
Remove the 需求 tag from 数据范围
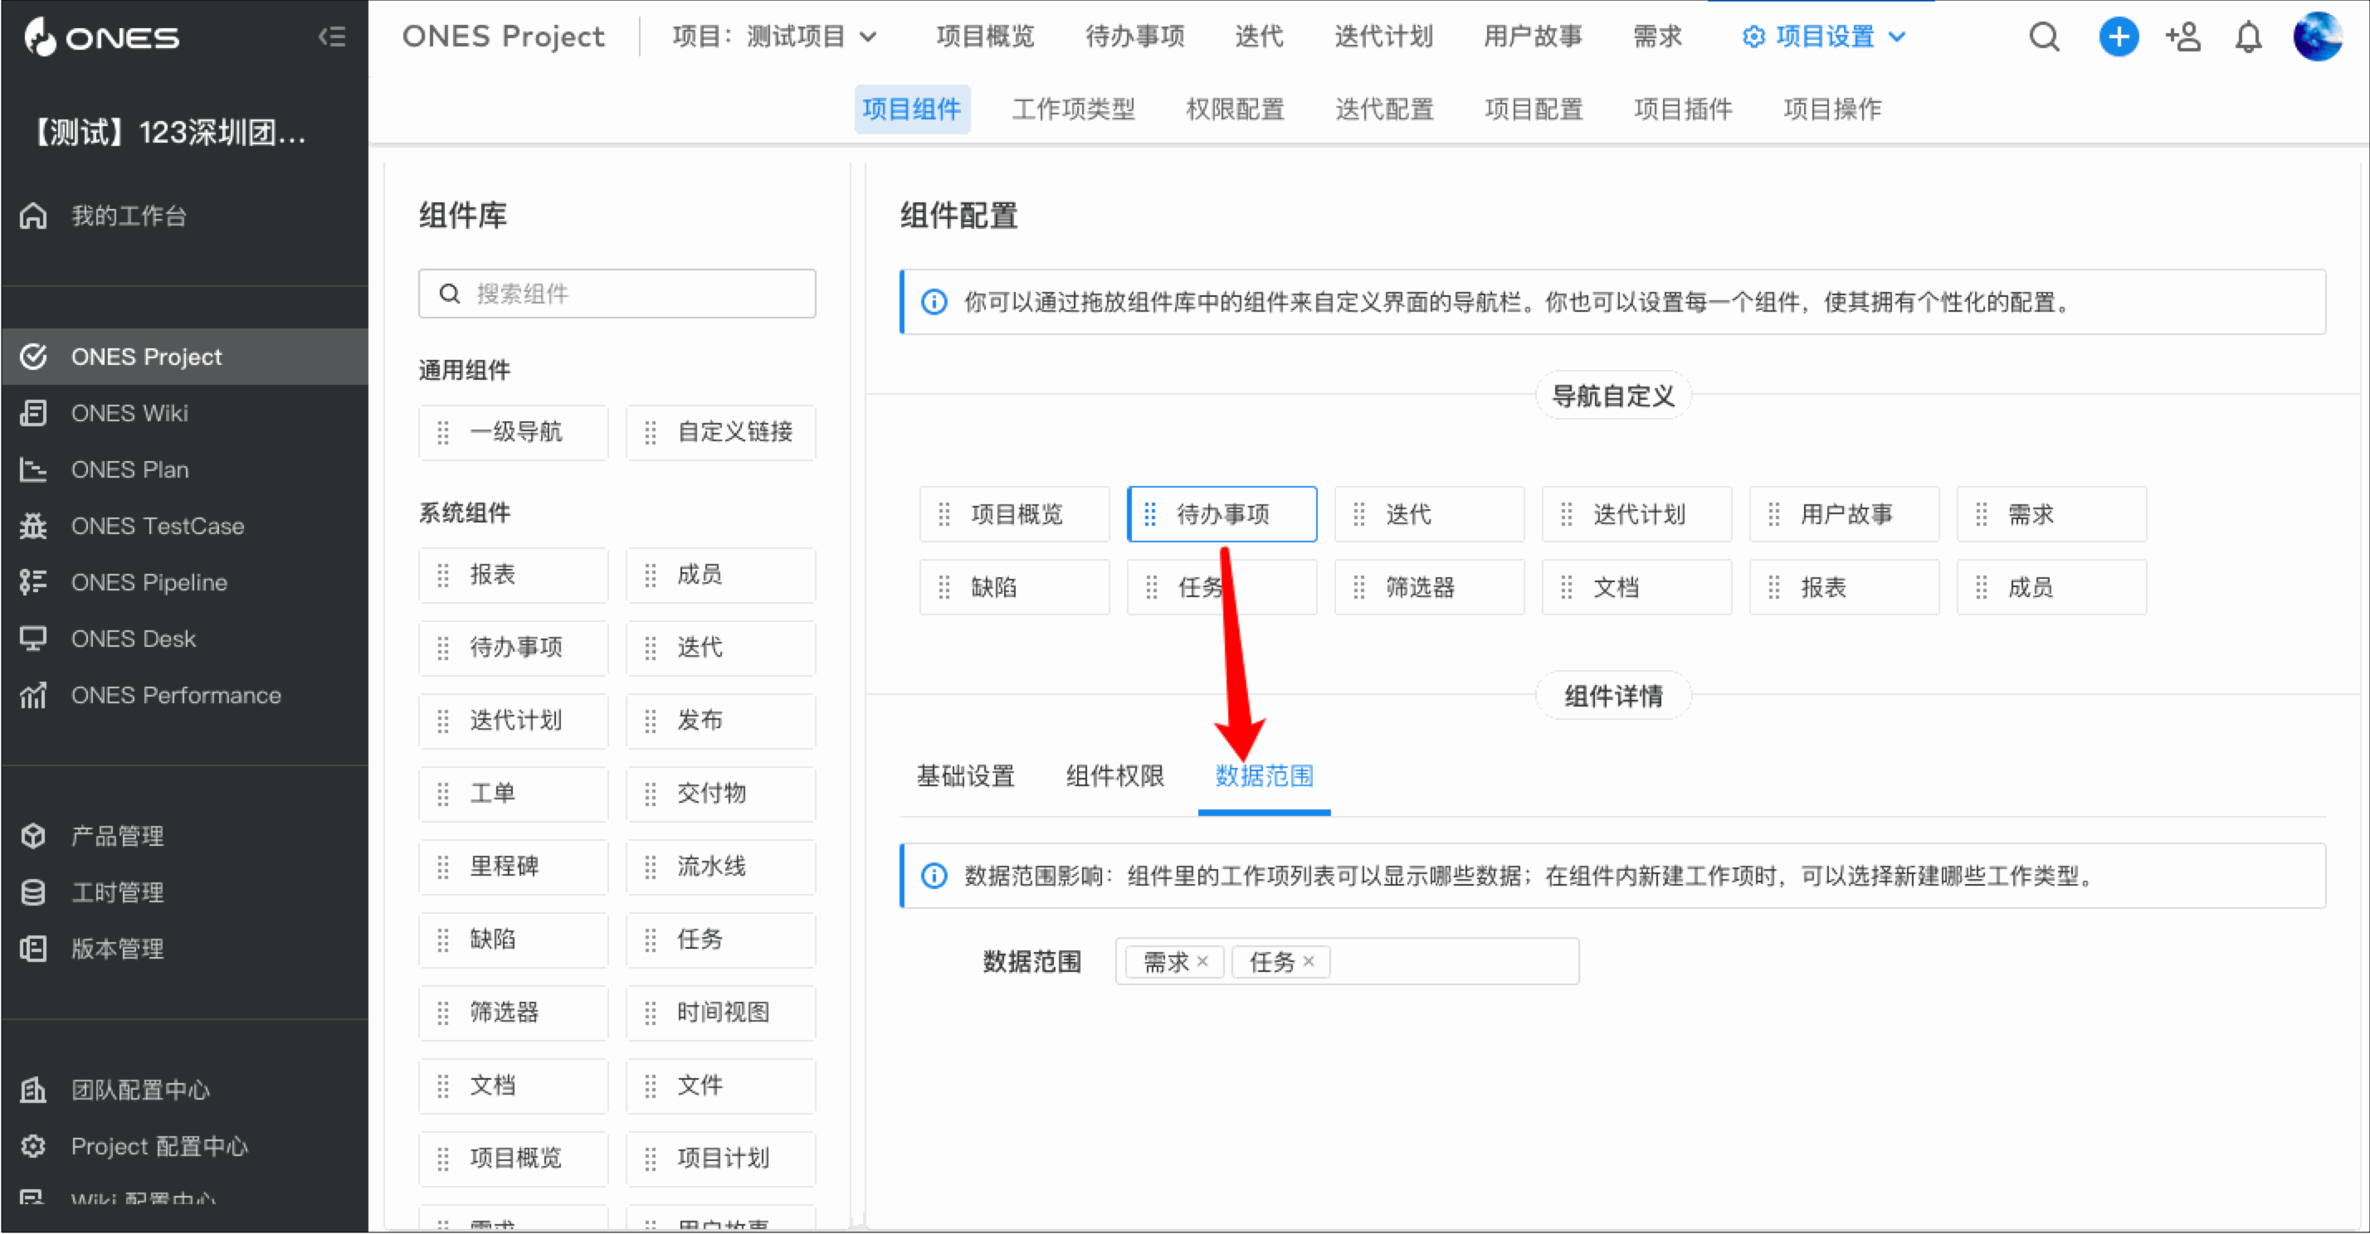[1202, 962]
